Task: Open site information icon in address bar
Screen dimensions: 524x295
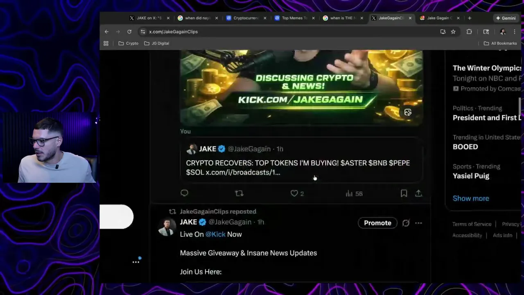Action: point(142,32)
